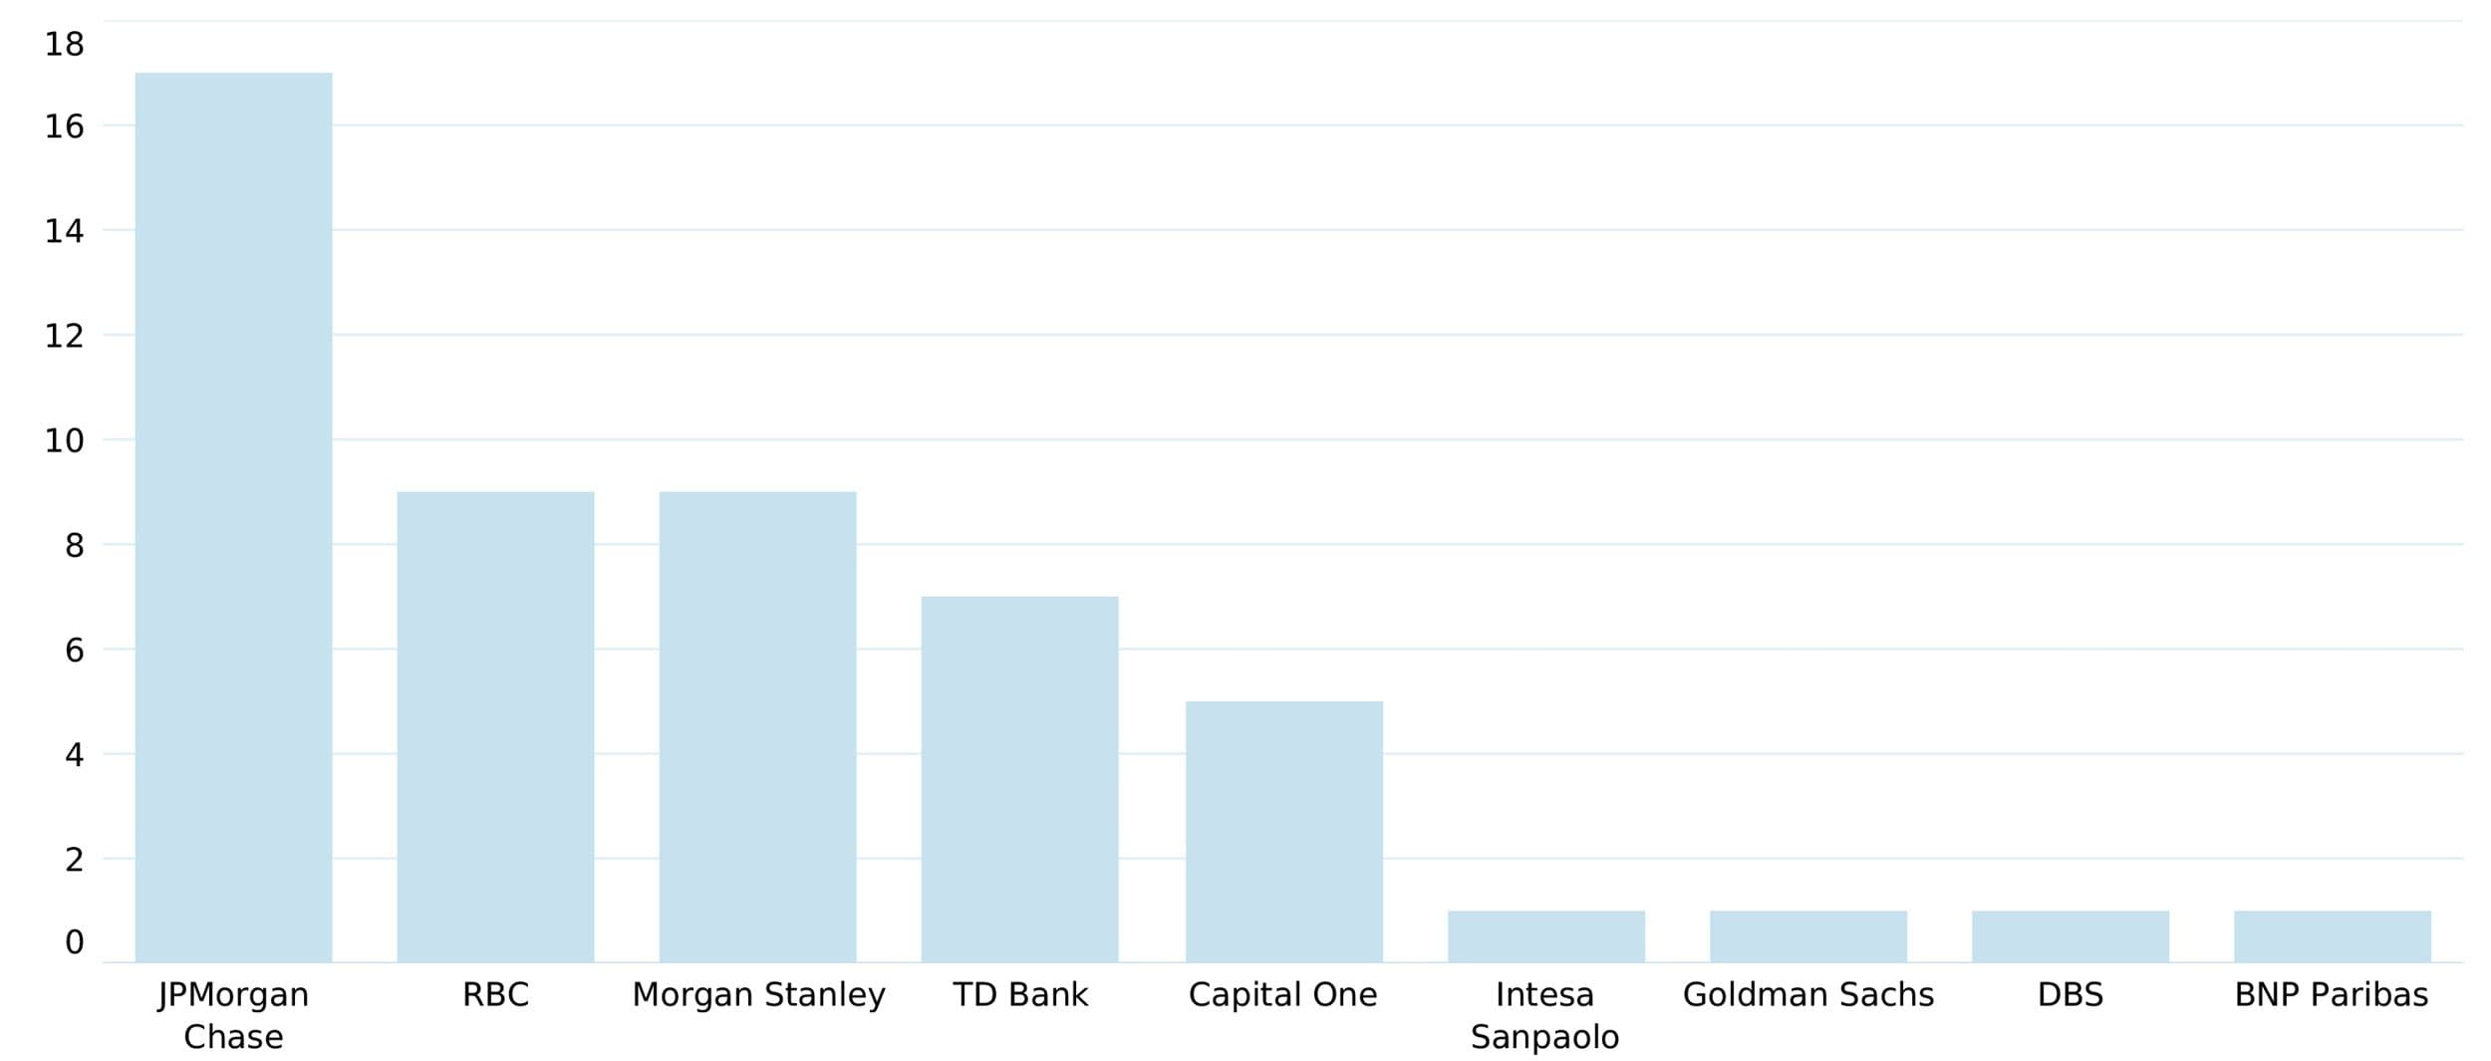
Task: Click the 'BNP Paribas' axis label
Action: 2331,994
